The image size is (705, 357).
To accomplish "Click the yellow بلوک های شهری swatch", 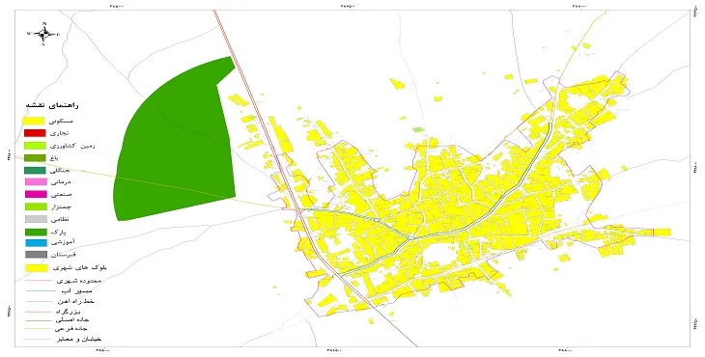I will click(36, 267).
